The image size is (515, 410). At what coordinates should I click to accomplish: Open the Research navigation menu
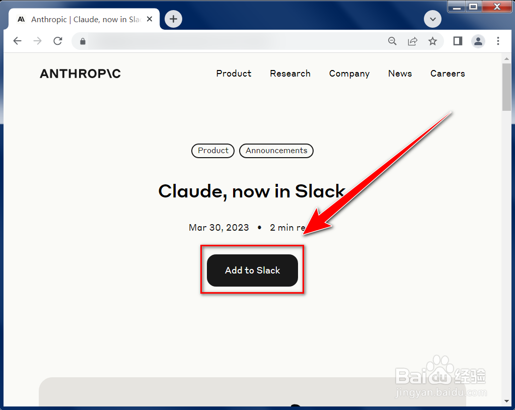[290, 74]
